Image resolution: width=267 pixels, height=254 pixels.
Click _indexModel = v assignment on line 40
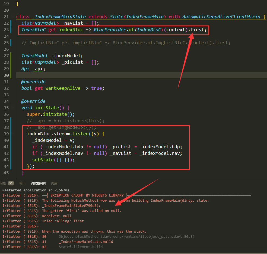click(x=53, y=140)
